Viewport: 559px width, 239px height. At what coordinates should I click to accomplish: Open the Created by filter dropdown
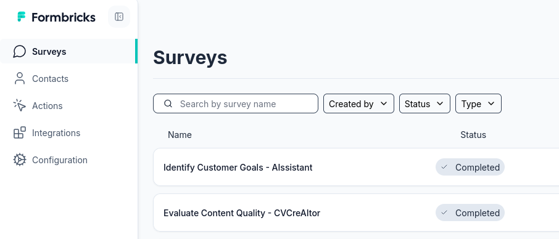(x=358, y=103)
